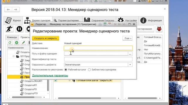Image resolution: width=188 pixels, height=105 pixels.
Task: Switch to the Команды sub-tab
Action: coord(12,37)
